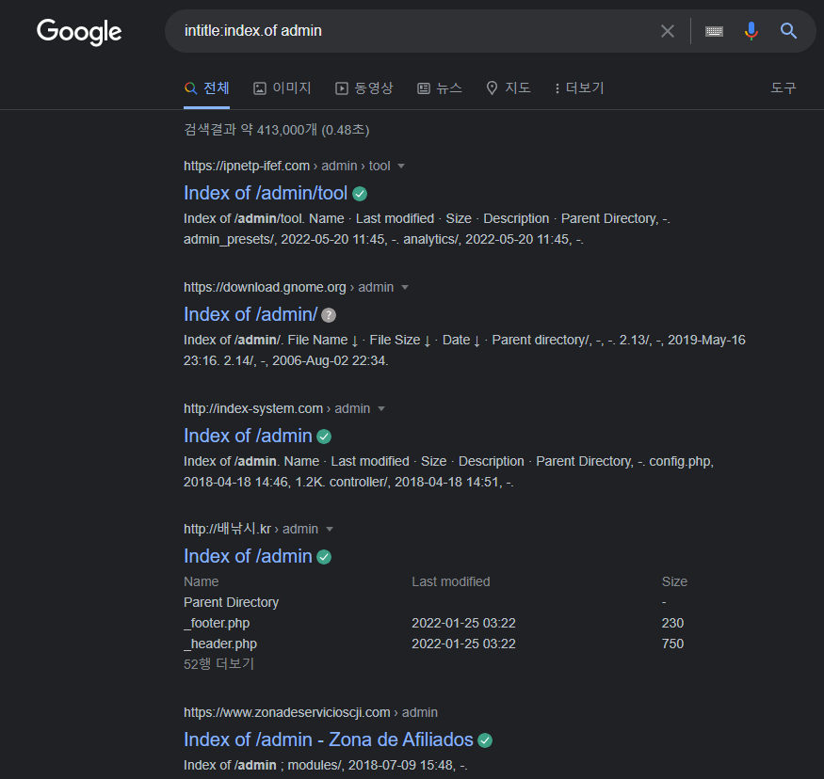
Task: Click size value 750 in table
Action: coord(672,644)
